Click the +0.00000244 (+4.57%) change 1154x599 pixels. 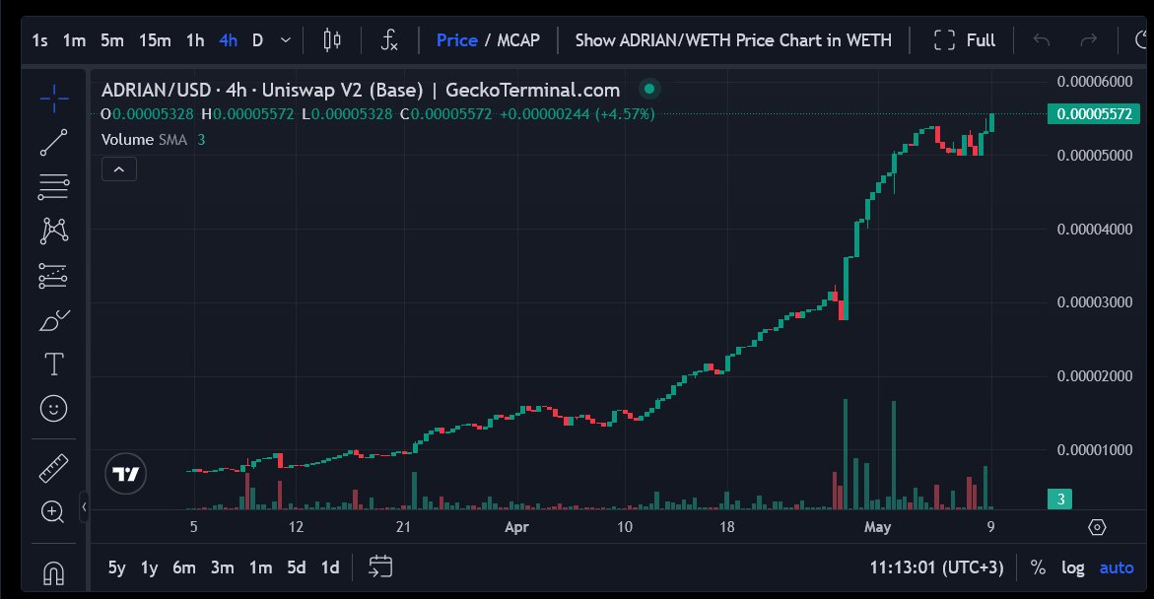pos(577,114)
